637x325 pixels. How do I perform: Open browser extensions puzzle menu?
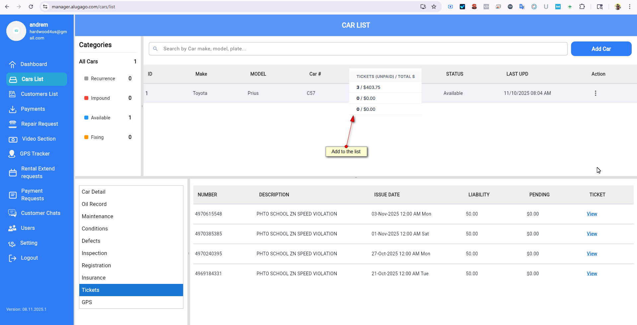(582, 7)
